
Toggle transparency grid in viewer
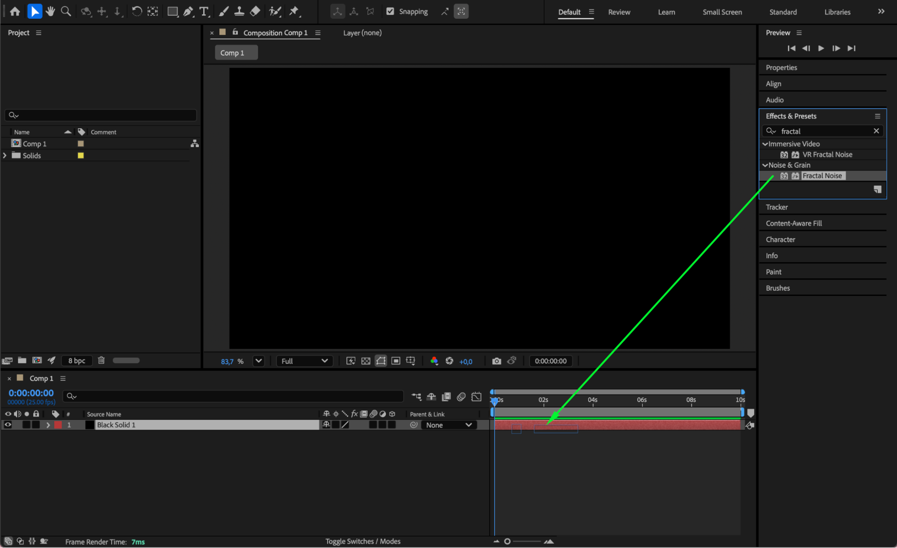366,361
